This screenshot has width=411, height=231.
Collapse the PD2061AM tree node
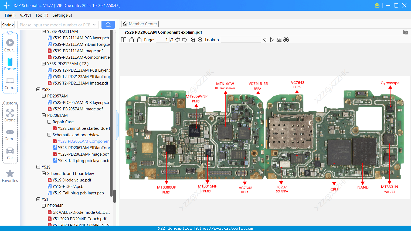point(44,115)
